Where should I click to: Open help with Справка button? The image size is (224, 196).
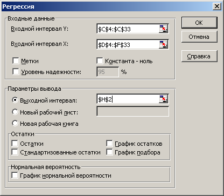199,56
